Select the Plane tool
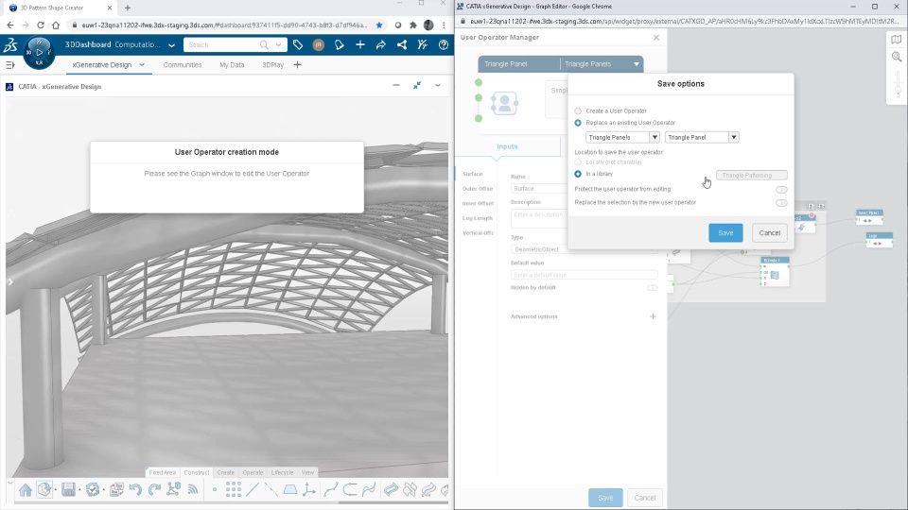The width and height of the screenshot is (908, 510). click(290, 490)
